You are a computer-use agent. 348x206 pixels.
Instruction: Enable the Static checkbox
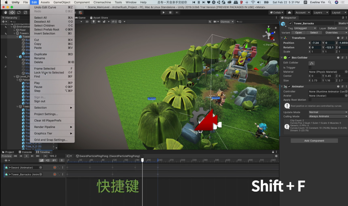[336, 24]
